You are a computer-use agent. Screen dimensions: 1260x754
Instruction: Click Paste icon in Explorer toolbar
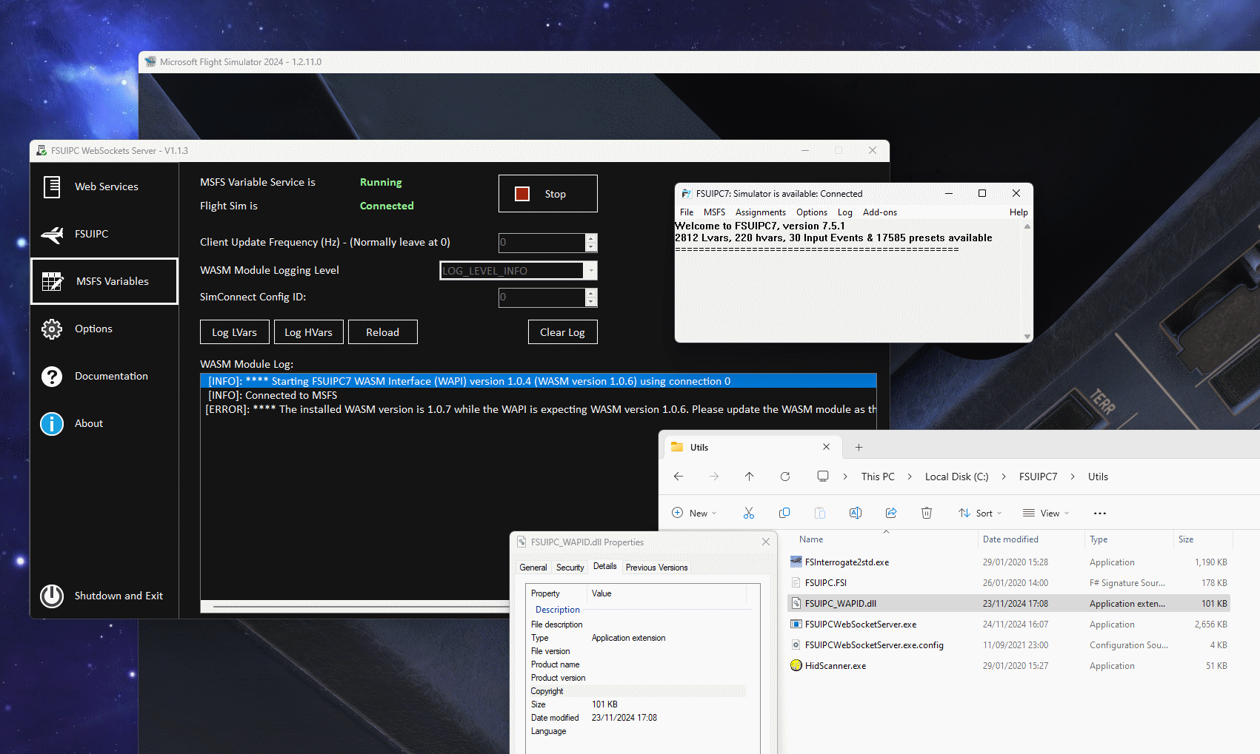click(820, 514)
